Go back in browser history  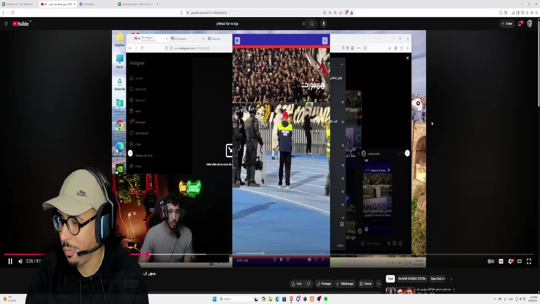click(x=3, y=13)
